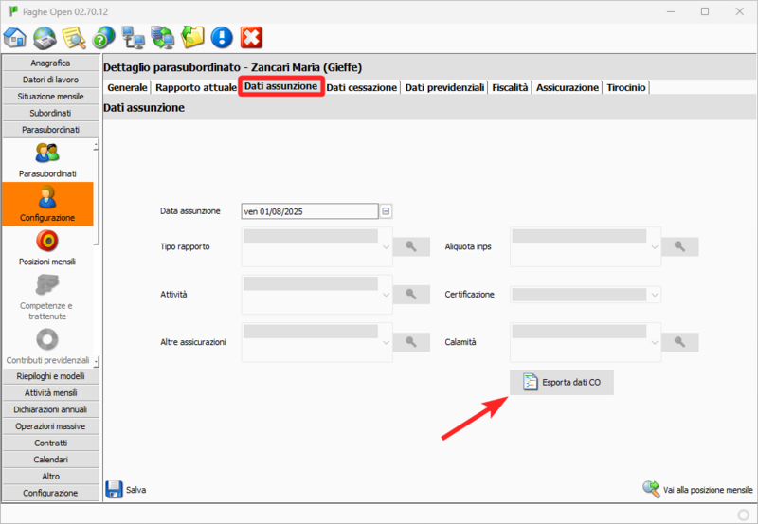
Task: Expand the Aliquota inps dropdown
Action: (x=655, y=246)
